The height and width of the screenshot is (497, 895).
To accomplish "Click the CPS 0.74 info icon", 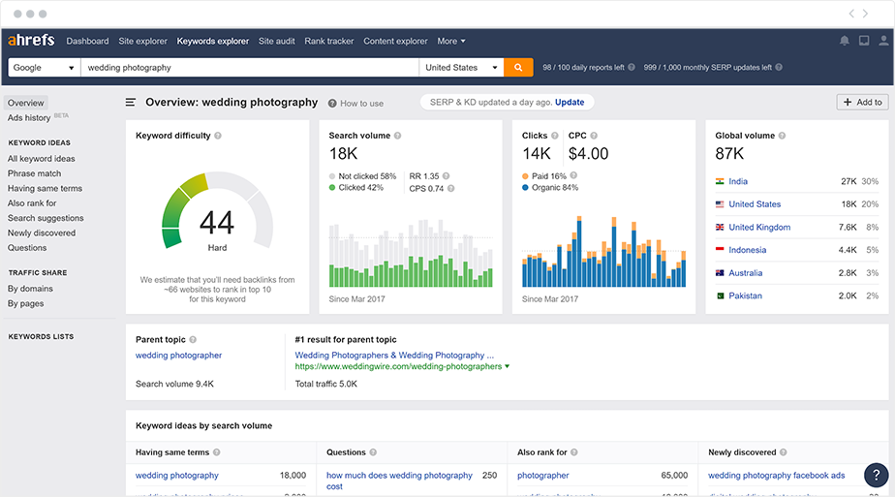I will [x=451, y=189].
